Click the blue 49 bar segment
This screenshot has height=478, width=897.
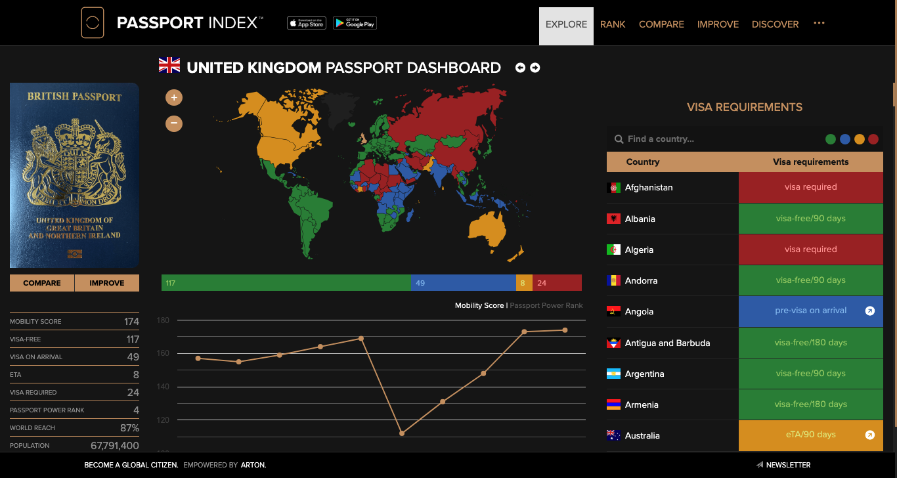click(463, 283)
